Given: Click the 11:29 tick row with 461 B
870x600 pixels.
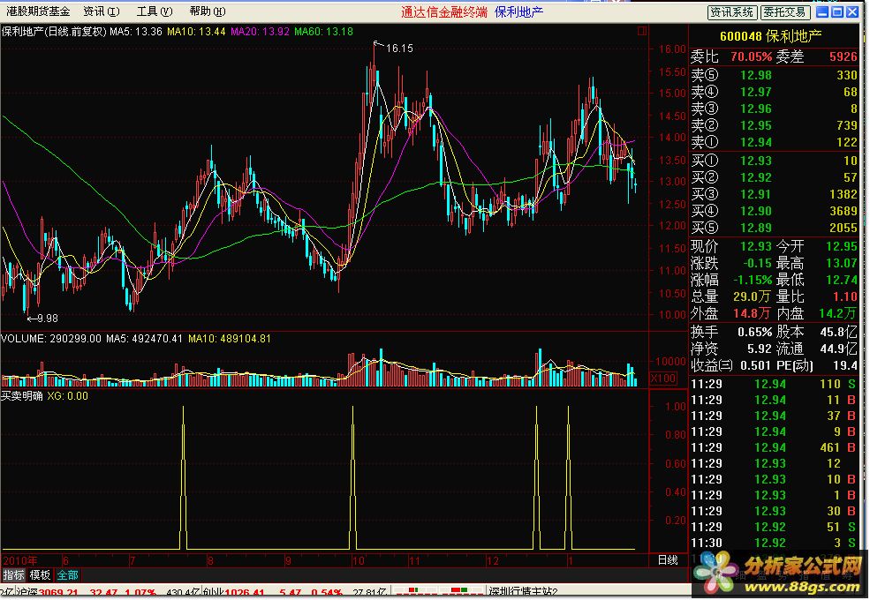Looking at the screenshot, I should click(x=774, y=447).
